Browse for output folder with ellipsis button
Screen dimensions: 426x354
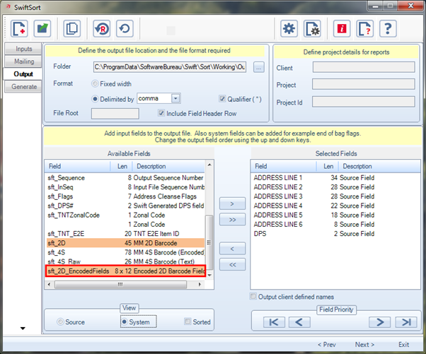coord(259,67)
